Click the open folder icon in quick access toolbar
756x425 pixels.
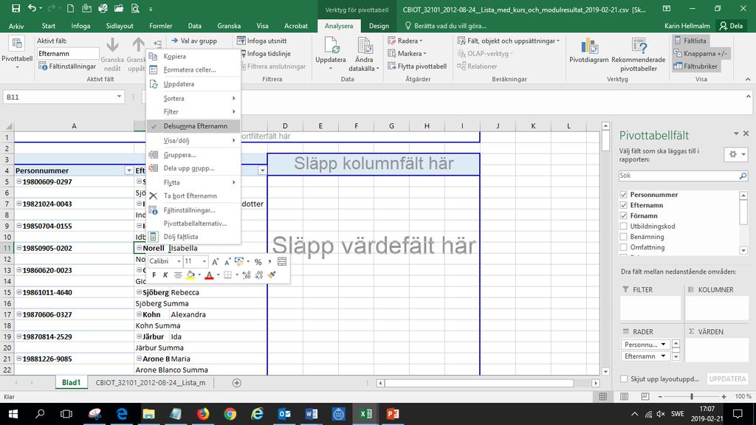click(x=119, y=8)
